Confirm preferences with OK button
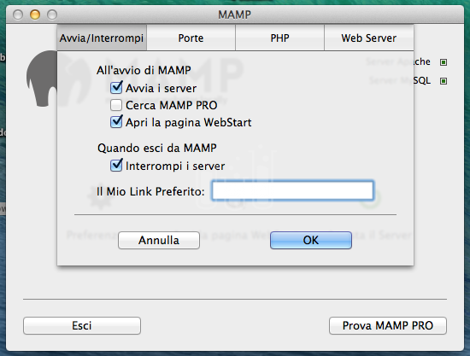Screen dimensions: 470x356 (x=311, y=240)
